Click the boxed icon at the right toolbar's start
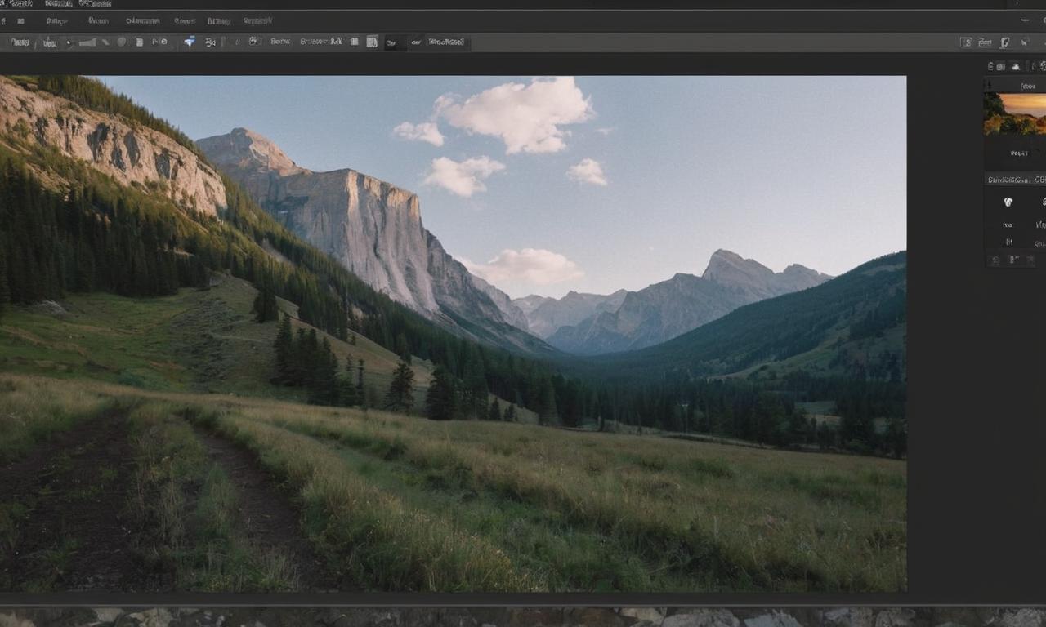This screenshot has width=1046, height=627. pos(966,42)
